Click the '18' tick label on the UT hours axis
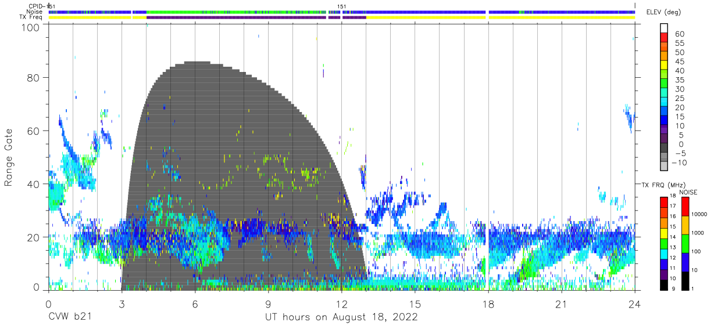The image size is (714, 329). [x=488, y=304]
